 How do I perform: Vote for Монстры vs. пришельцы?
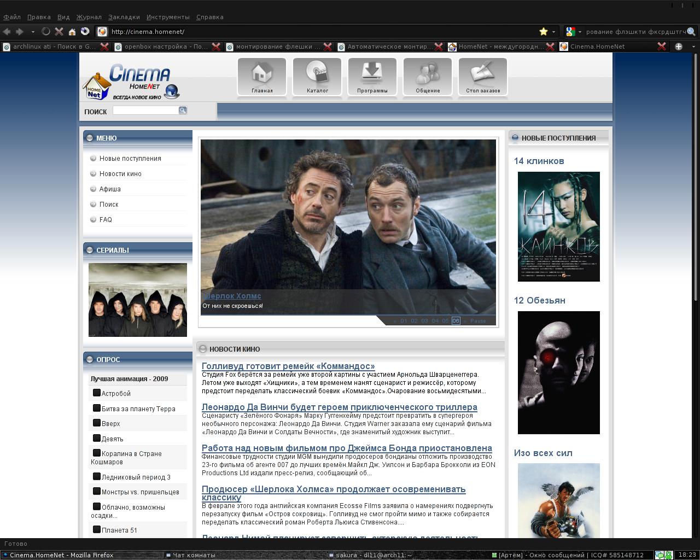tap(97, 491)
